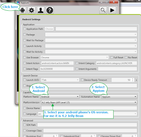This screenshot has width=141, height=137.
Task: Enable the Intent Action checkbox
Action: click(24, 63)
